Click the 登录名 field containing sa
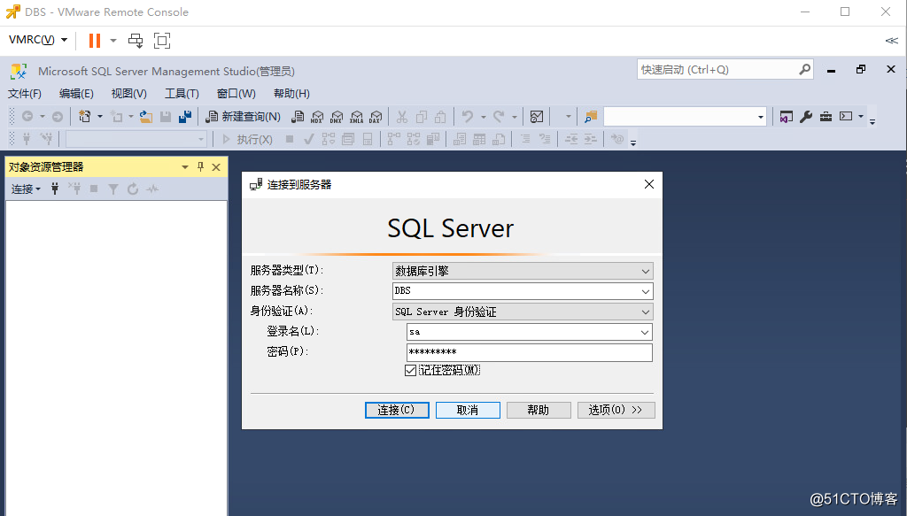 point(530,332)
